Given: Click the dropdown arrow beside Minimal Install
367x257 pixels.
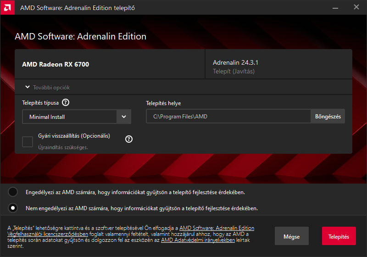Looking at the screenshot, I should coord(124,117).
